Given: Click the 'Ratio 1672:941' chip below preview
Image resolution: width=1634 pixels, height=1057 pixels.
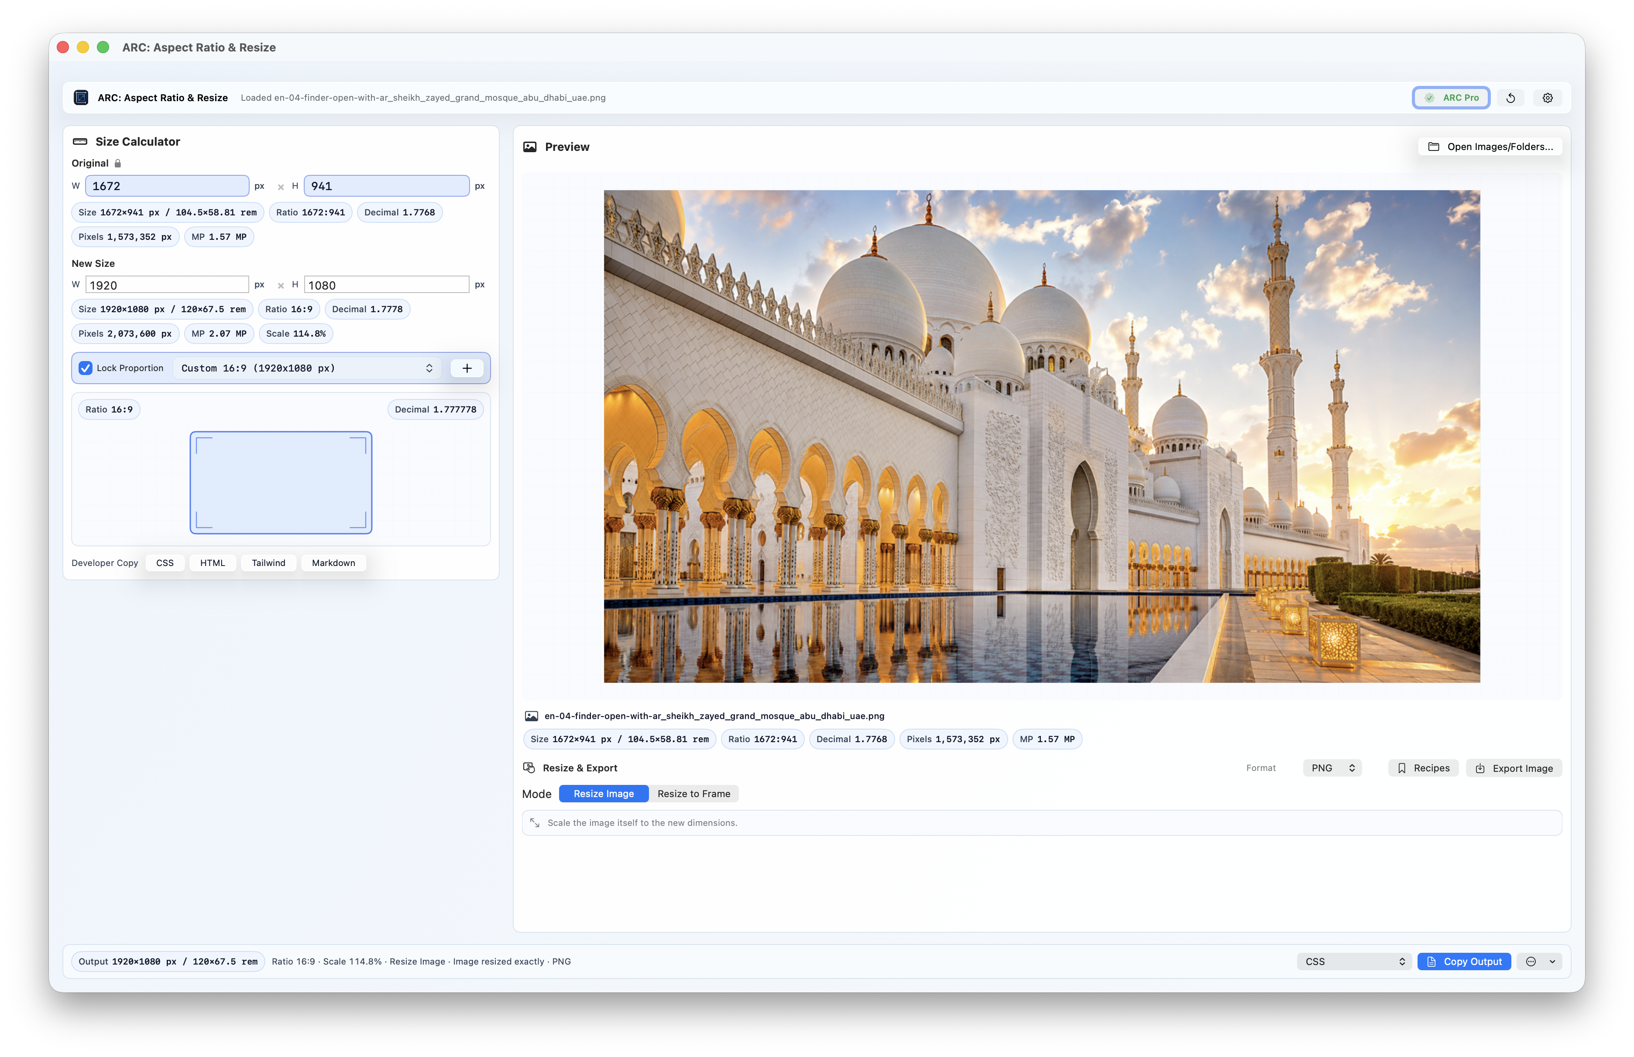Looking at the screenshot, I should pyautogui.click(x=763, y=739).
